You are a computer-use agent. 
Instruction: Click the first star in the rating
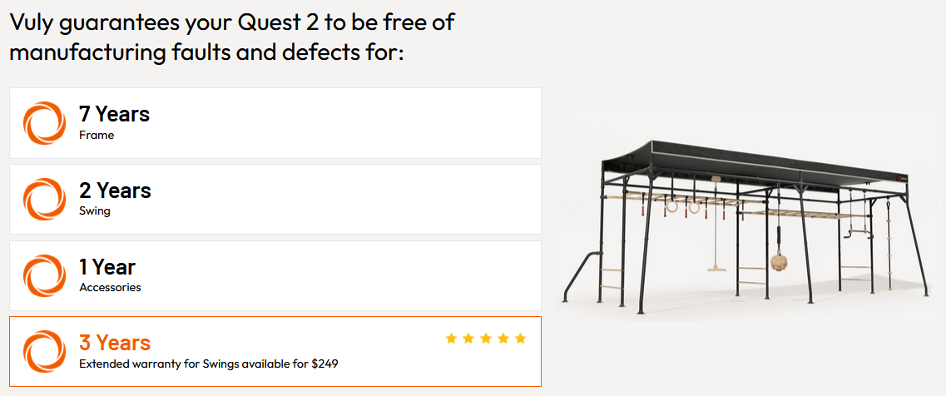pyautogui.click(x=451, y=338)
